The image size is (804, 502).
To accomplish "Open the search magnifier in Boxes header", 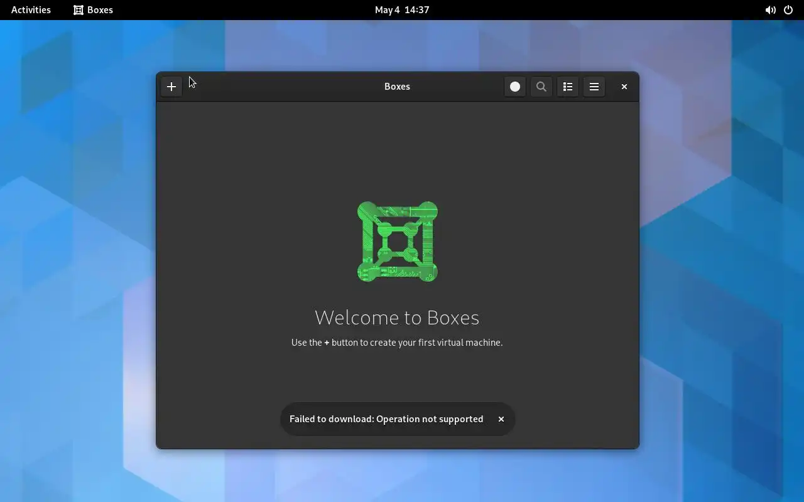I will (x=541, y=87).
